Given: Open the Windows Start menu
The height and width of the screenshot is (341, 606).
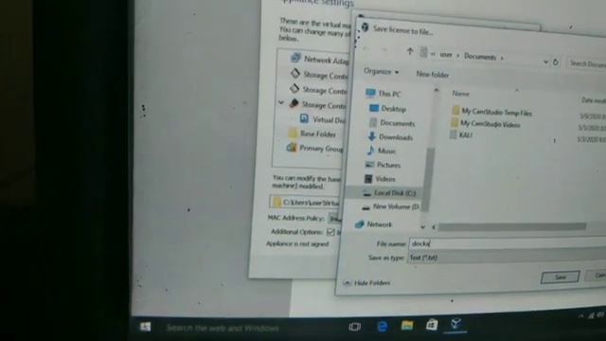Looking at the screenshot, I should [x=145, y=327].
